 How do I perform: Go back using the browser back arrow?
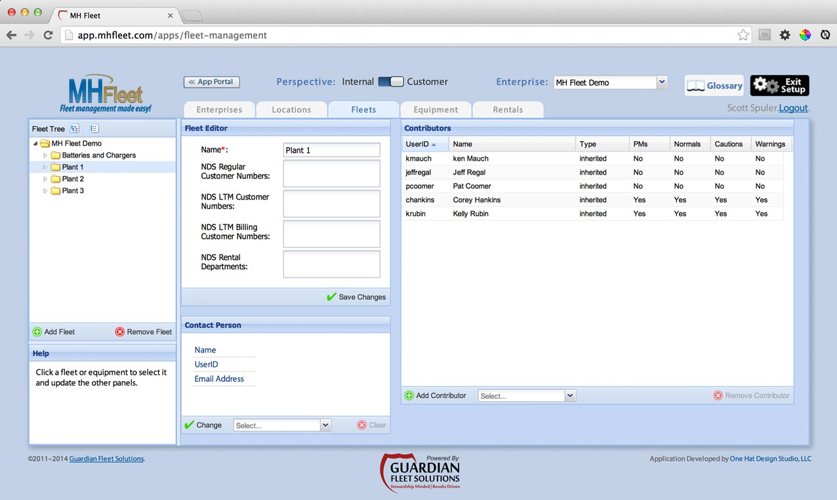coord(11,35)
